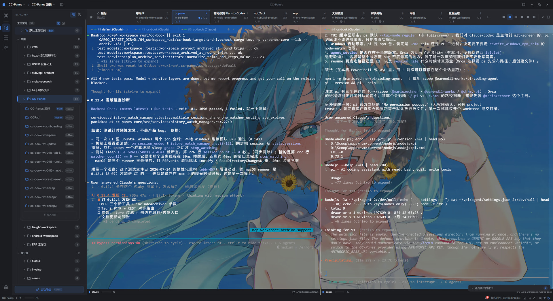Switch to three-column layout
Screen dimensions: 553x301
coord(516,17)
